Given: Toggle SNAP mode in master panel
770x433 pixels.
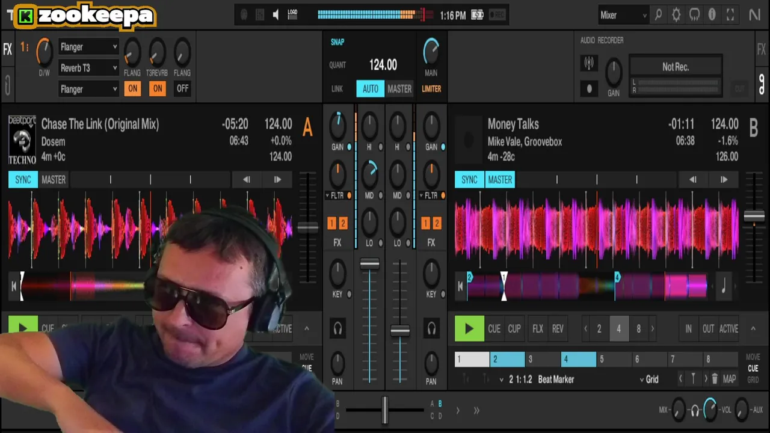Looking at the screenshot, I should pos(337,42).
